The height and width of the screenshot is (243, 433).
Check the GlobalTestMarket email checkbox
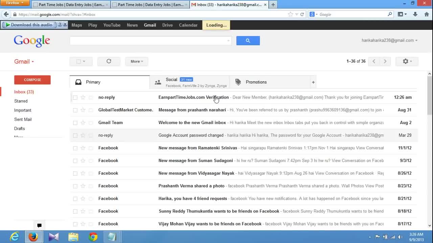click(x=75, y=110)
